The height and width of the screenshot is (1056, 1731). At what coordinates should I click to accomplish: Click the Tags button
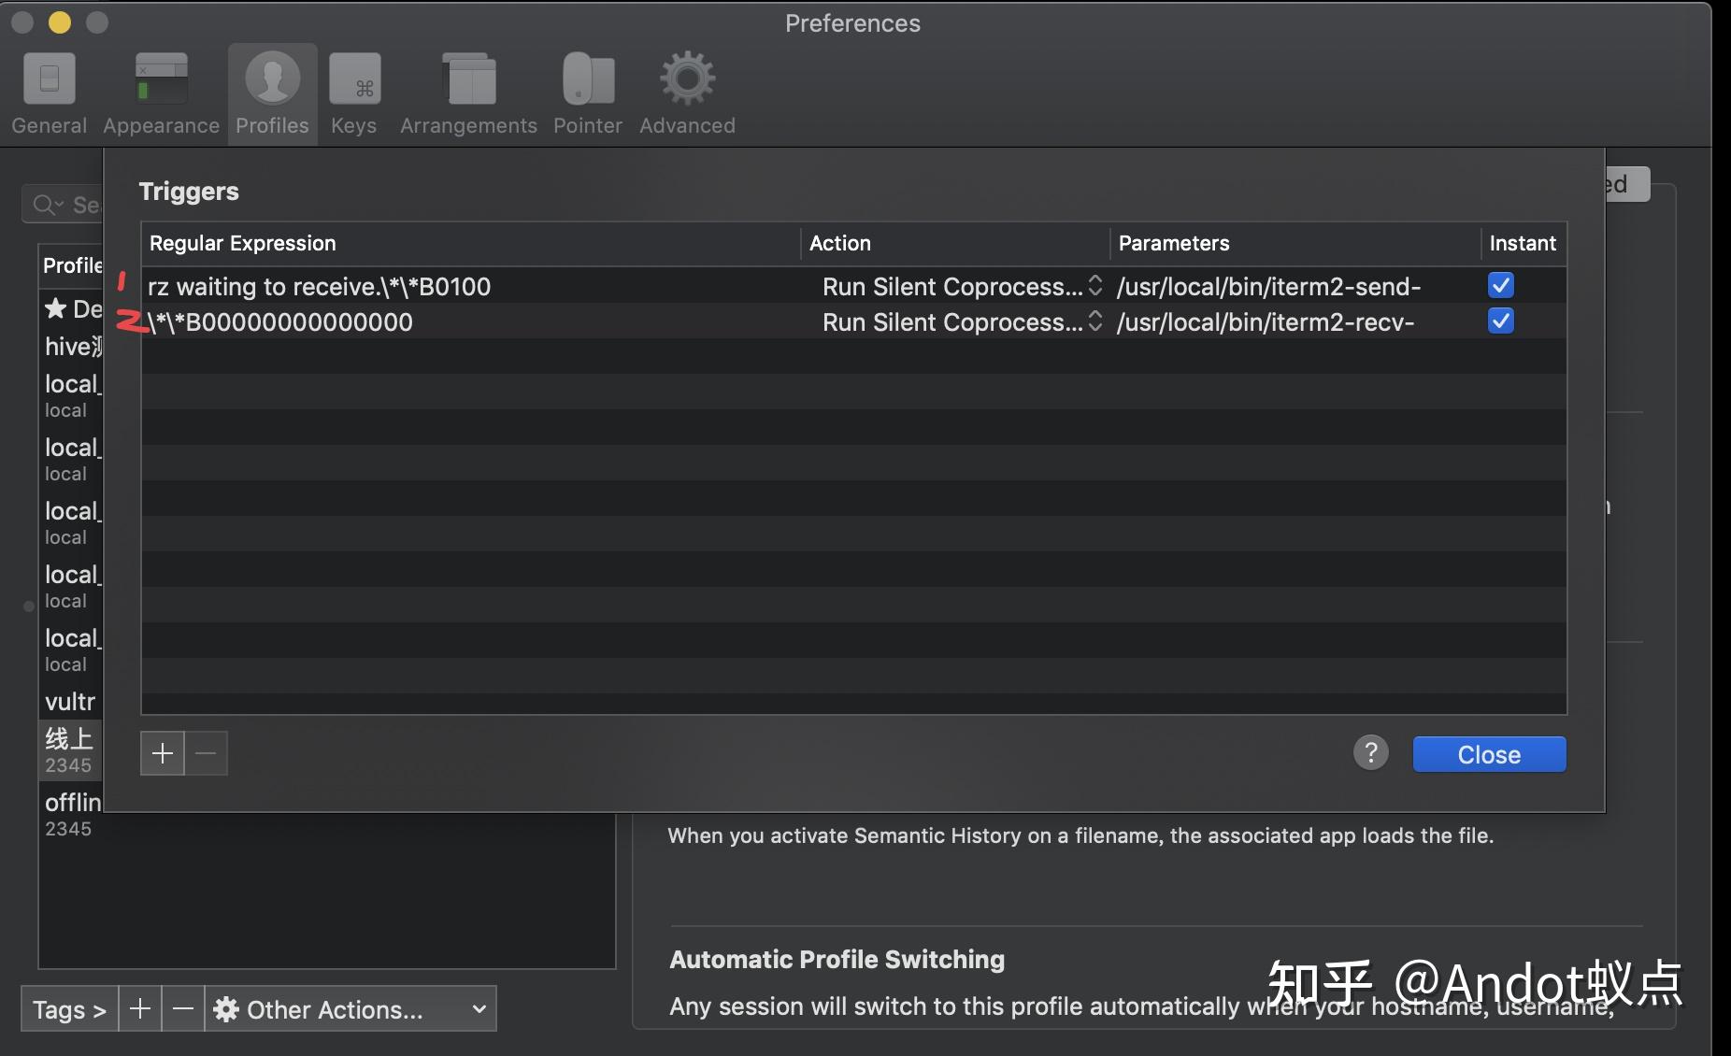69,1009
